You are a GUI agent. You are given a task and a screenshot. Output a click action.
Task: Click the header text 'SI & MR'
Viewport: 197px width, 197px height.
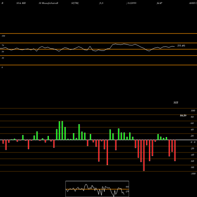(x=21, y=3)
